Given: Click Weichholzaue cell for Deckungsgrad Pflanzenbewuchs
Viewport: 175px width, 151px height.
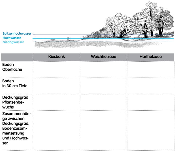Looking at the screenshot, I should click(104, 102).
